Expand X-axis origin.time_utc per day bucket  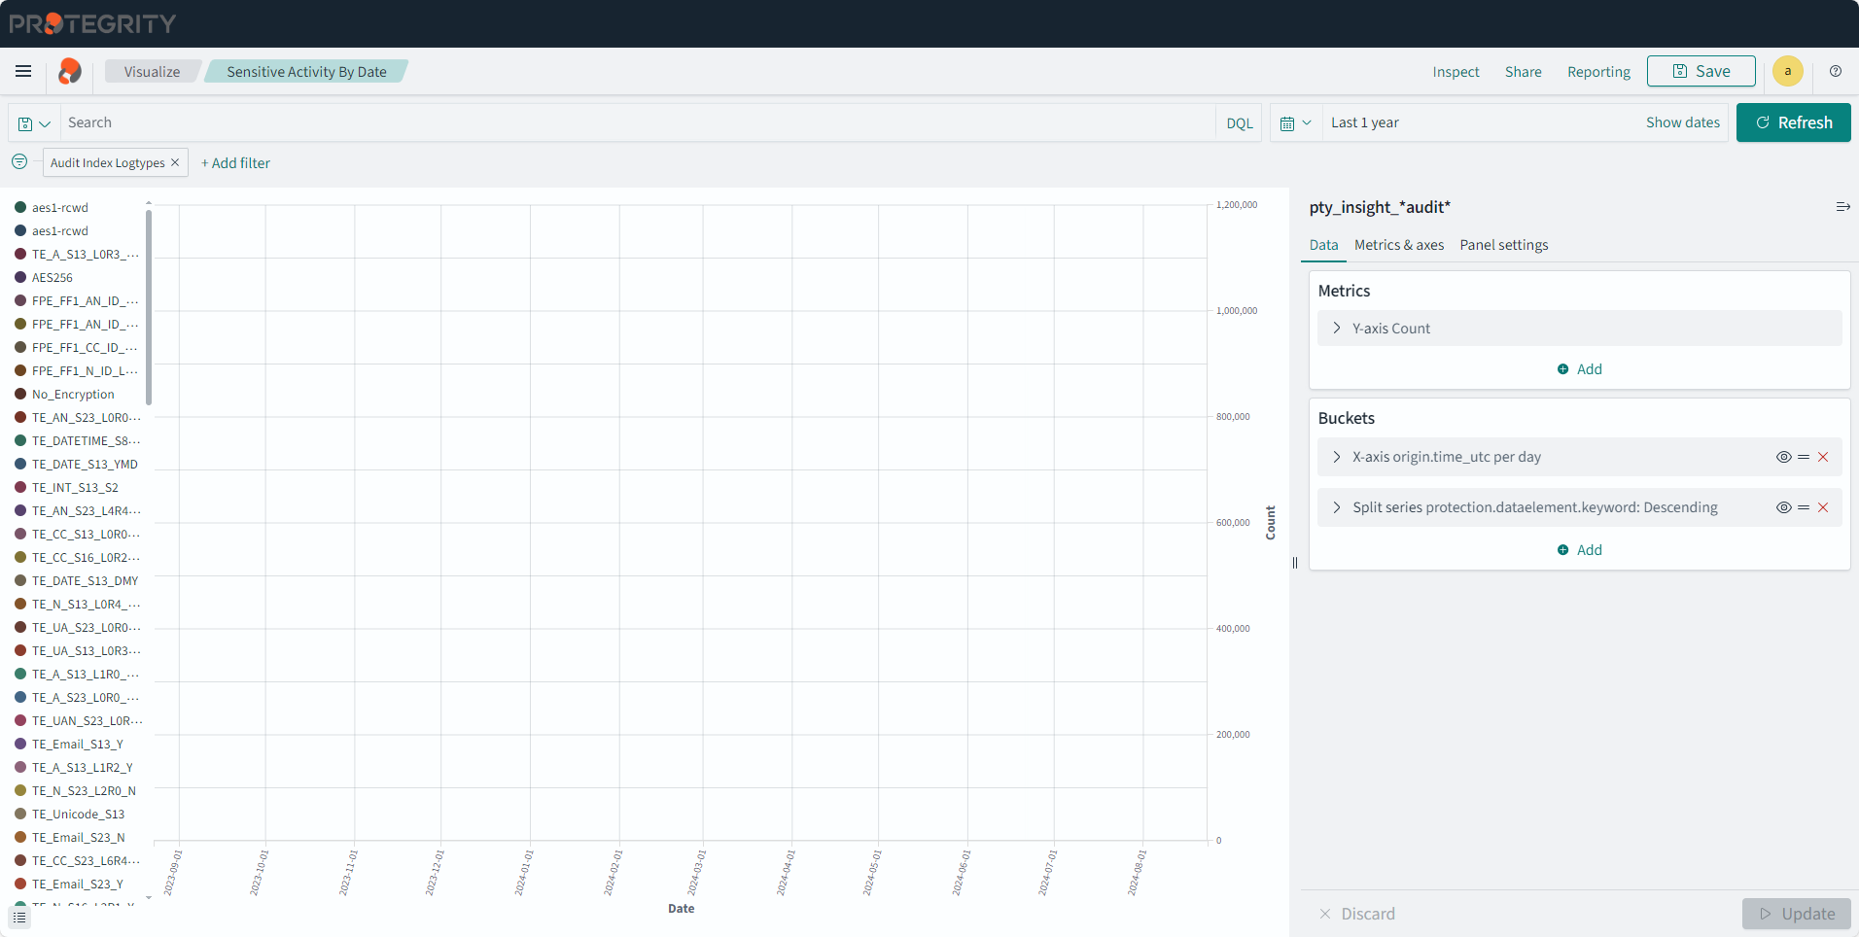click(1337, 457)
